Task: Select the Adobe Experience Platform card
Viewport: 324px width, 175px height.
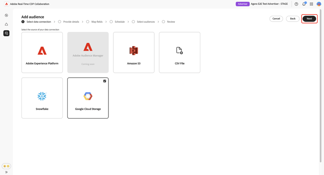Action: (42, 52)
